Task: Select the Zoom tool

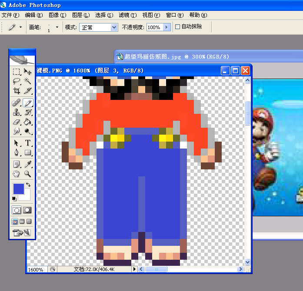Action: point(28,174)
